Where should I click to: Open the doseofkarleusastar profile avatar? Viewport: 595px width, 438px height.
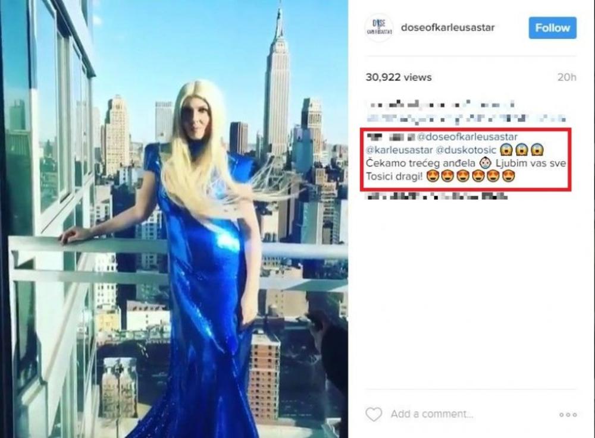pyautogui.click(x=378, y=28)
